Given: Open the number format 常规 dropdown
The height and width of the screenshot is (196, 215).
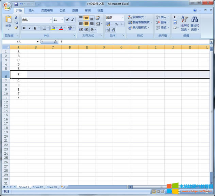Looking at the screenshot, I should (122, 18).
